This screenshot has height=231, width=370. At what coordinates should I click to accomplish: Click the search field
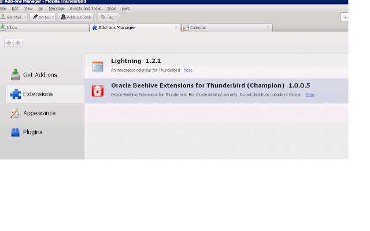(345, 17)
